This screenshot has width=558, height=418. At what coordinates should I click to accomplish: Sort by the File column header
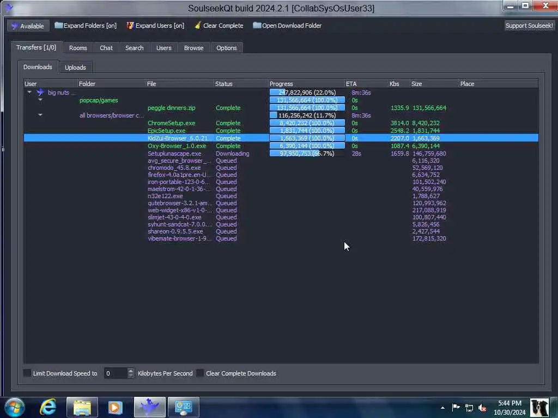180,84
